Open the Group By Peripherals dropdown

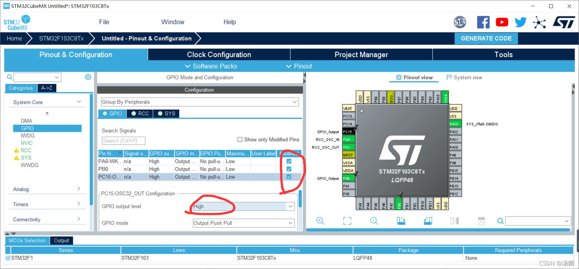point(200,102)
